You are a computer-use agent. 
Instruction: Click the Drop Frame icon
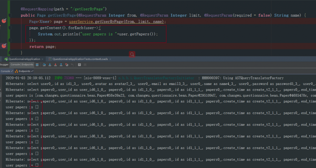(67, 65)
